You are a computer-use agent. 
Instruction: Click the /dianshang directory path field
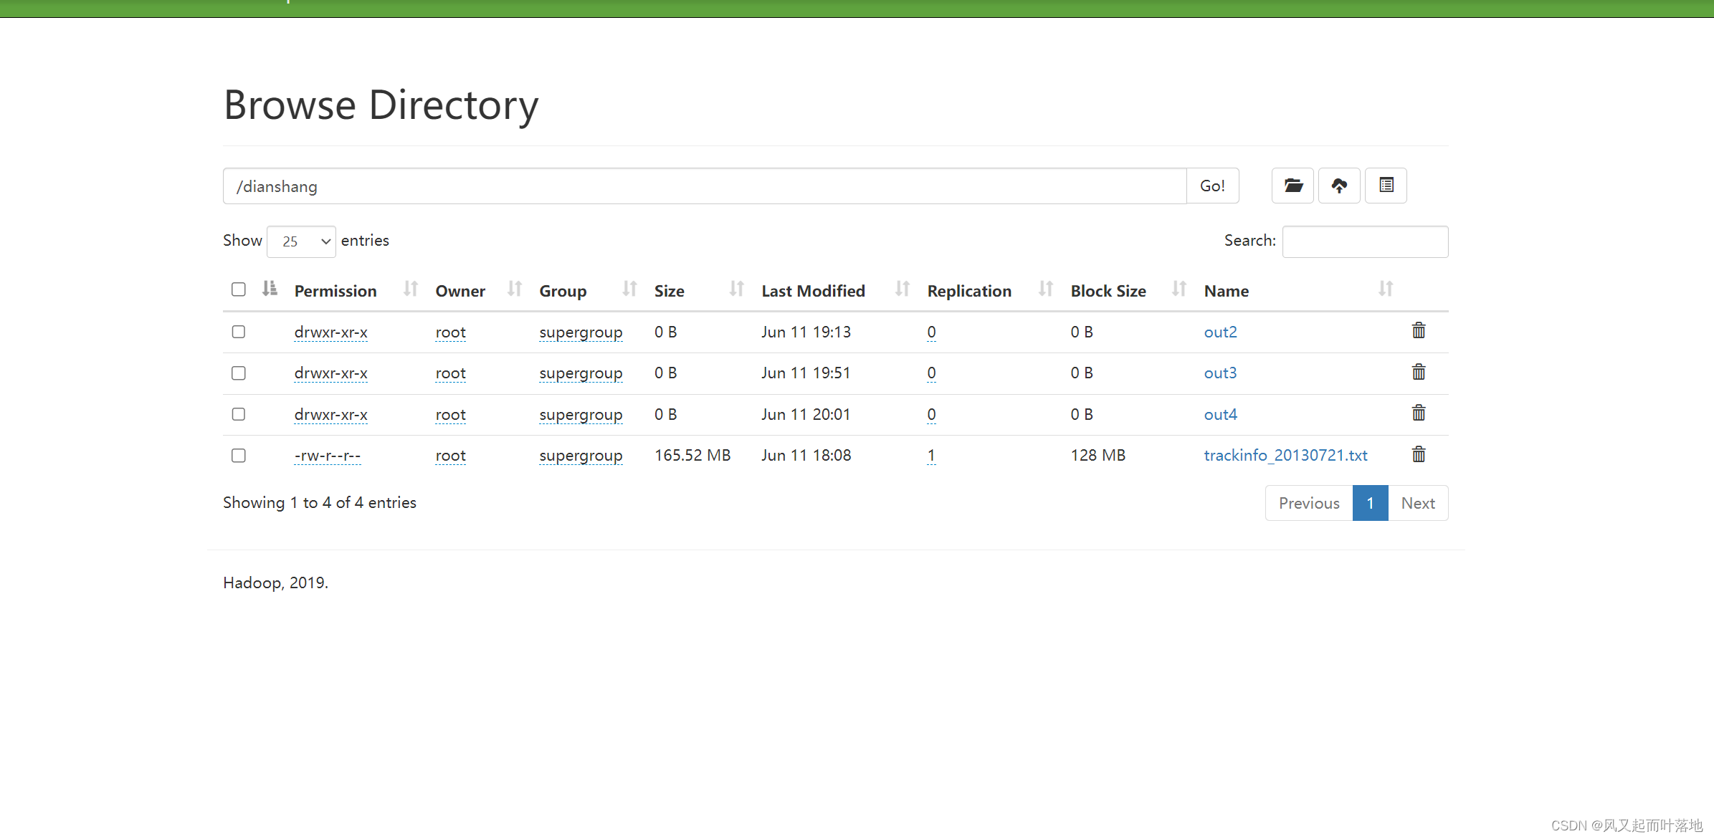coord(705,186)
